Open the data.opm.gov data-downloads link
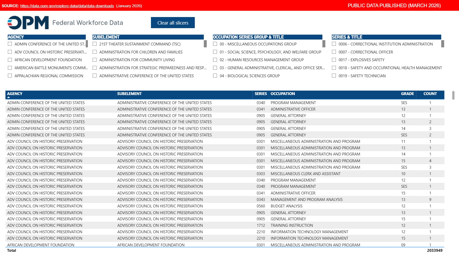 (x=66, y=6)
